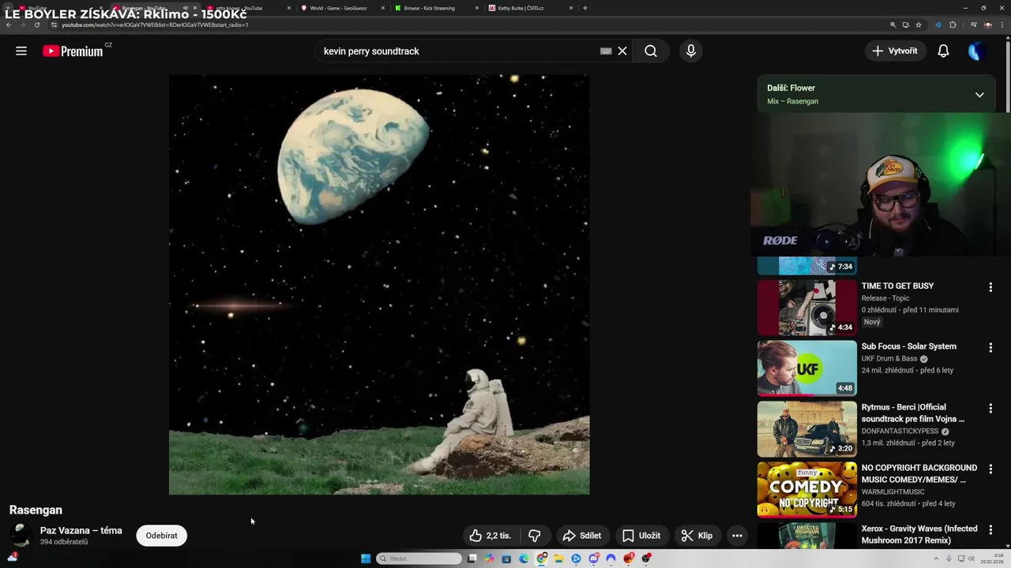Open options for Rytmus - Berci video
The width and height of the screenshot is (1011, 568).
pyautogui.click(x=990, y=409)
